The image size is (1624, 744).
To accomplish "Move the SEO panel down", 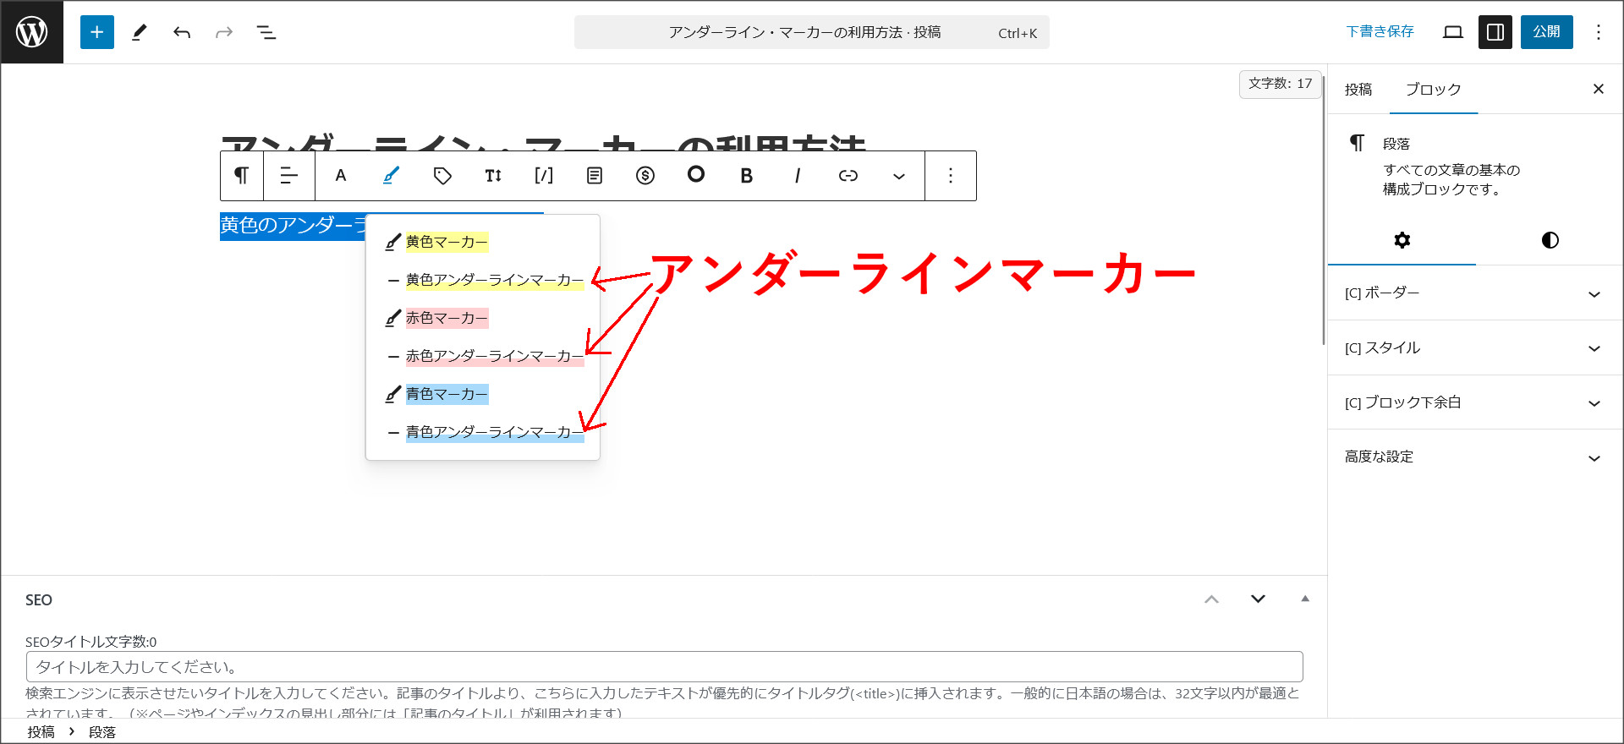I will pos(1258,599).
